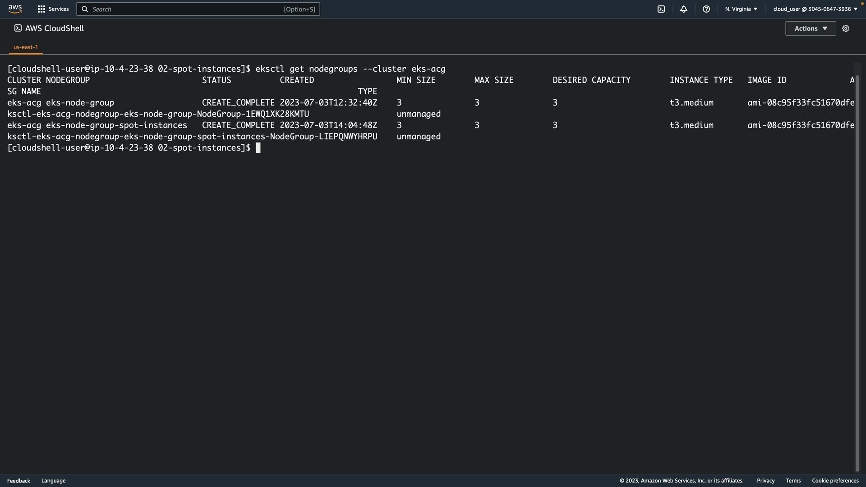Open the Privacy footer link
The height and width of the screenshot is (487, 866).
coord(765,481)
